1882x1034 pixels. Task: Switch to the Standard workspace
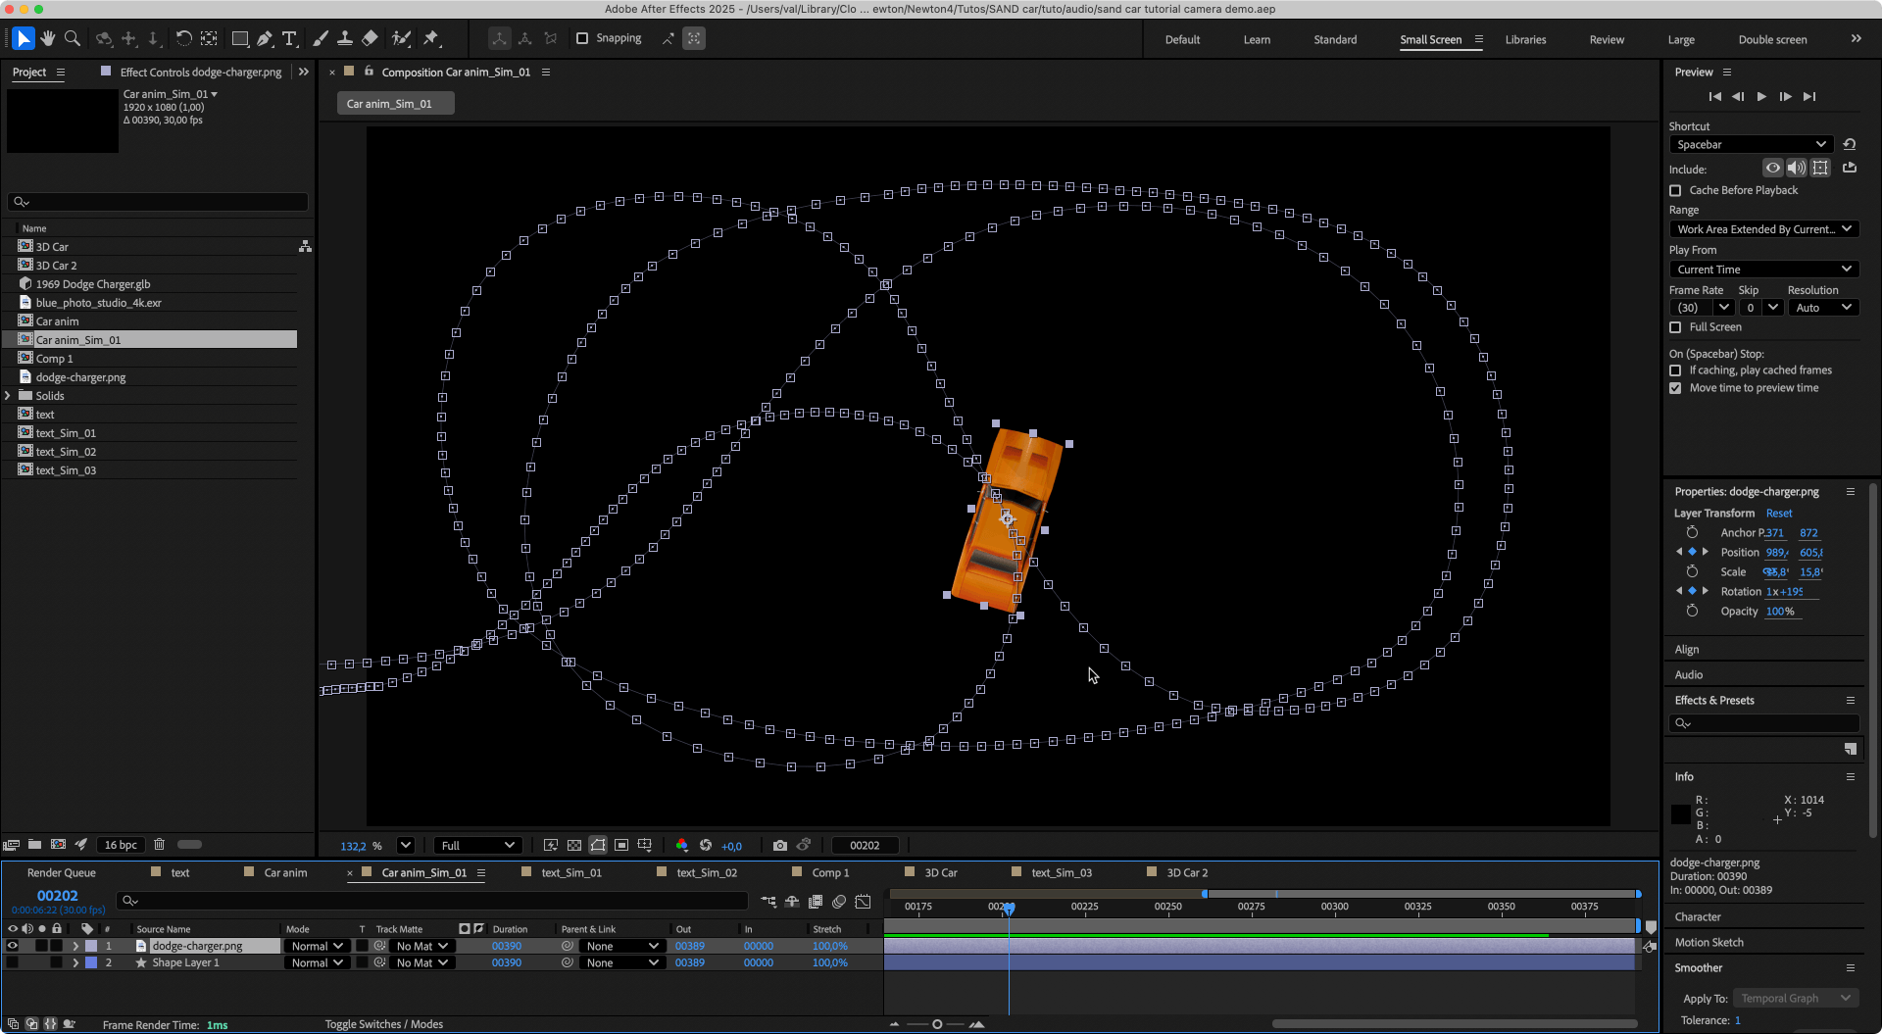coord(1335,40)
